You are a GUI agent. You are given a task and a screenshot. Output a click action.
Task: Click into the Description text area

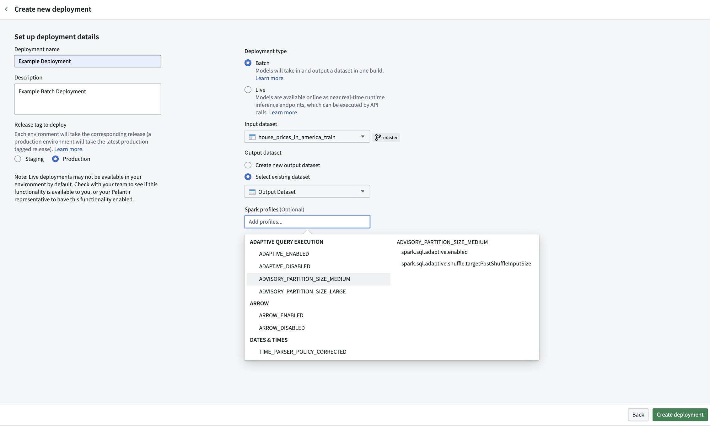point(88,99)
